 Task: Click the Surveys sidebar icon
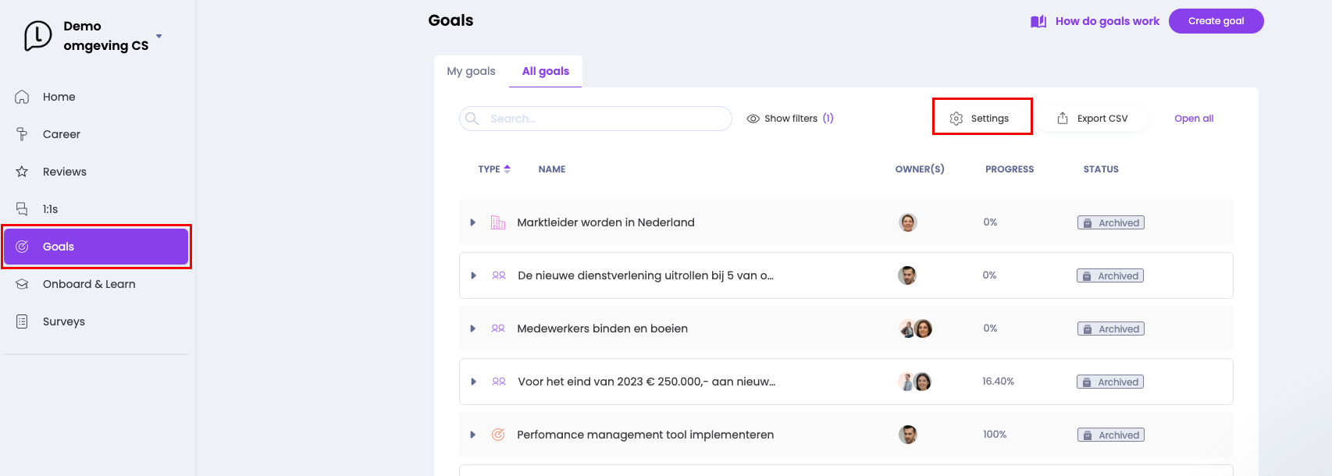[22, 321]
